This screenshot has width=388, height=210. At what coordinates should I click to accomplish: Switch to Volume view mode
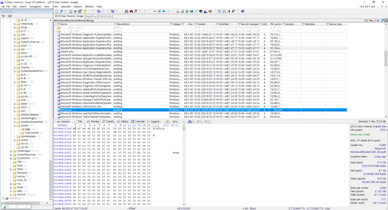(63, 122)
